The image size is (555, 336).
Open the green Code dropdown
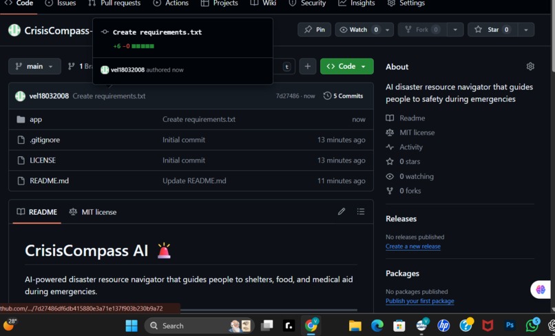[346, 66]
